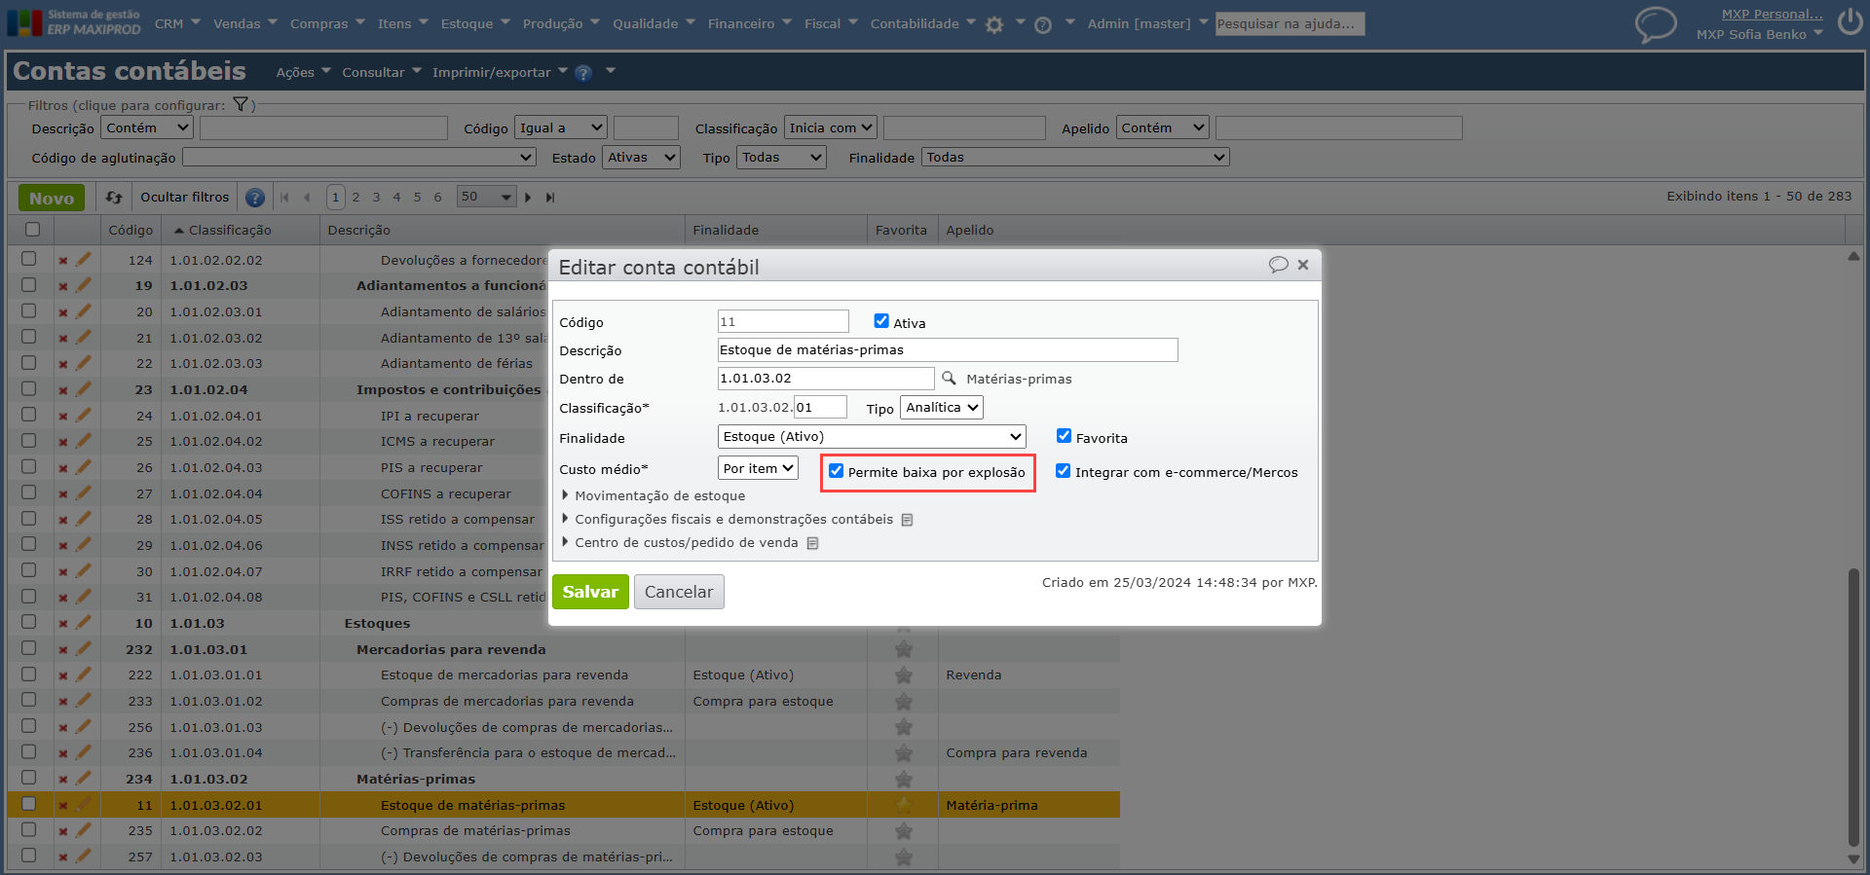Screen dimensions: 1870x875
Task: Click the help icon in Contas contábeis toolbar
Action: (x=583, y=73)
